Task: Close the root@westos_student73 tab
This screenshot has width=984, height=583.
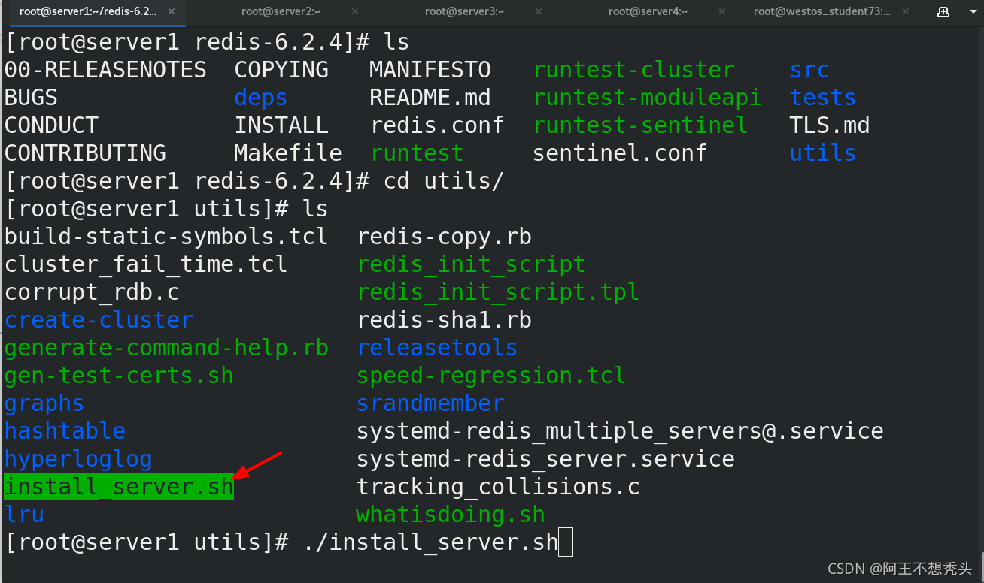Action: click(906, 11)
